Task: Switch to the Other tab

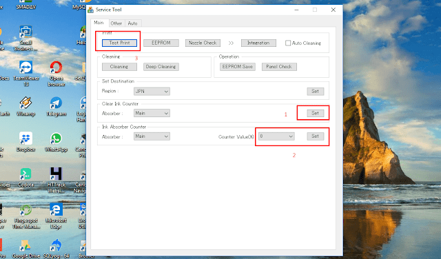Action: click(116, 23)
